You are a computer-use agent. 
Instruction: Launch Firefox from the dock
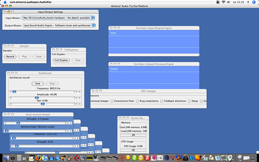(x=38, y=158)
